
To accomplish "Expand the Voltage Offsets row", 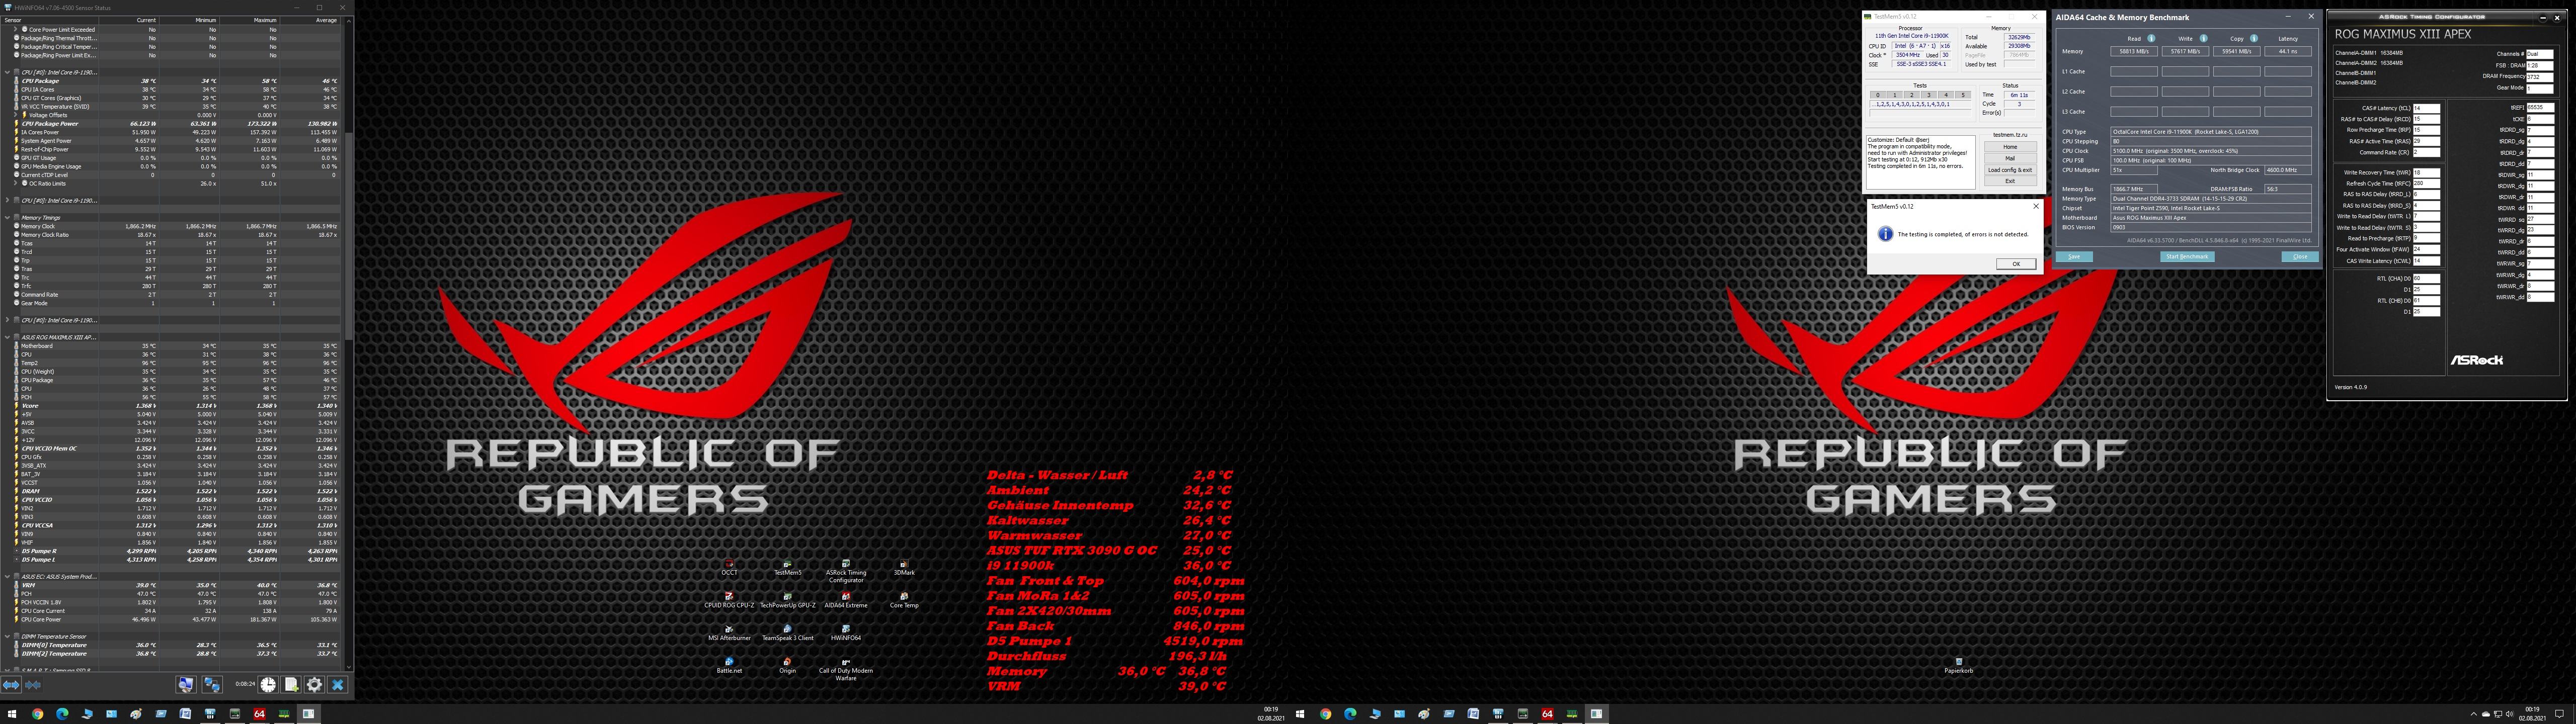I will point(16,115).
